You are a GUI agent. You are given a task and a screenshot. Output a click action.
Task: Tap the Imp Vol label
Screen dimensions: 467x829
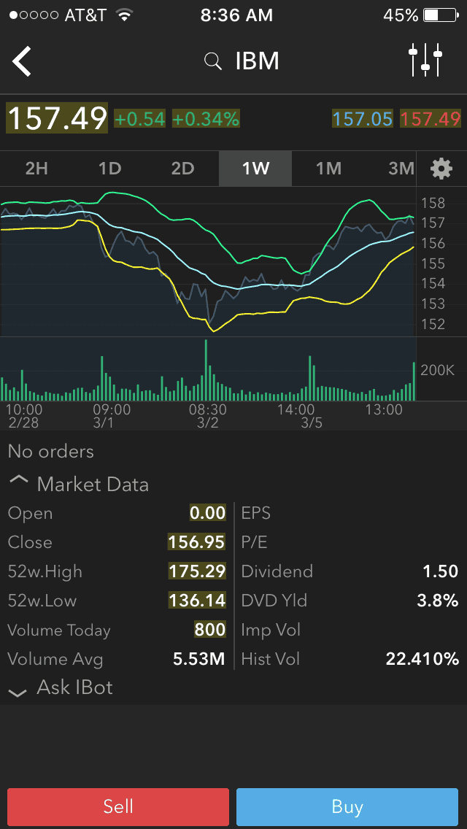pyautogui.click(x=271, y=630)
